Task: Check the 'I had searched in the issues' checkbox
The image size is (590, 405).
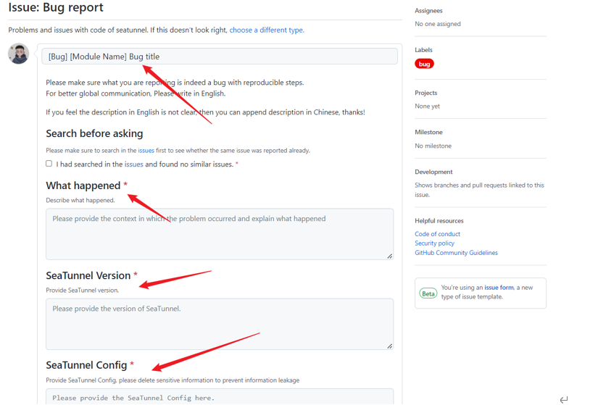Action: pyautogui.click(x=49, y=164)
